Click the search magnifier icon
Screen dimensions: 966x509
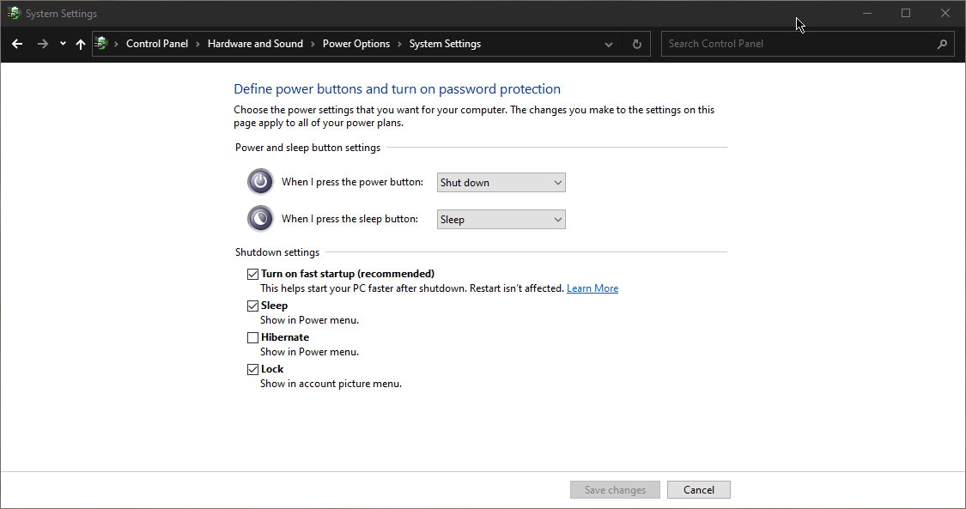942,44
